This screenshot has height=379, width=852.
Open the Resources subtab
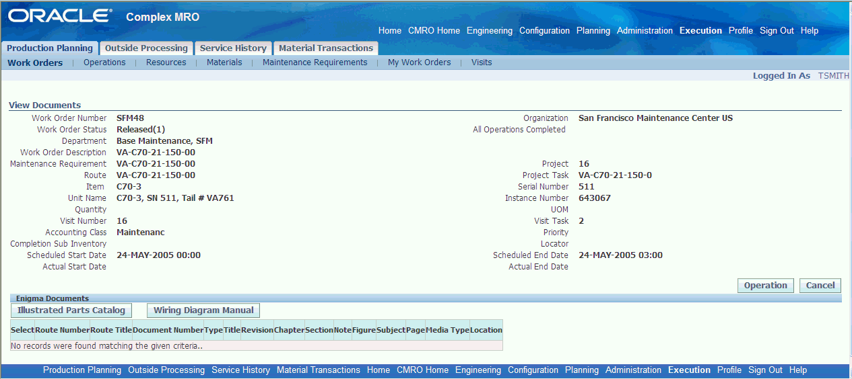(166, 62)
